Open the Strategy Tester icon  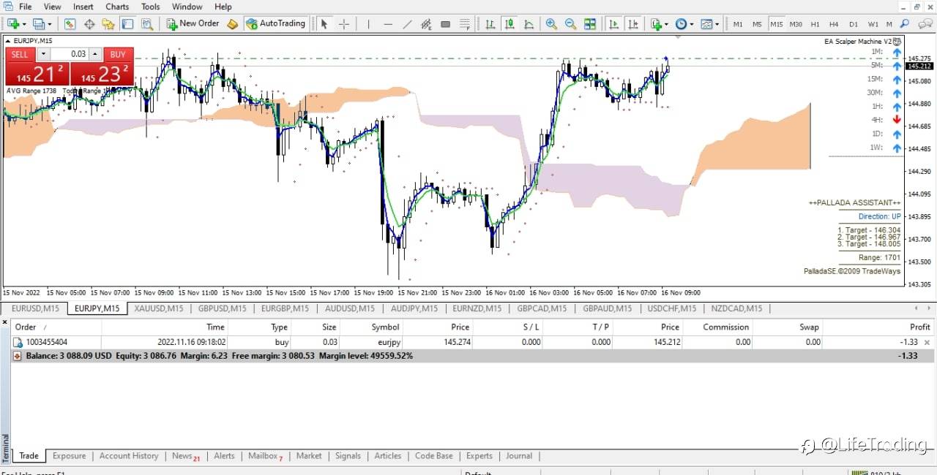(147, 24)
